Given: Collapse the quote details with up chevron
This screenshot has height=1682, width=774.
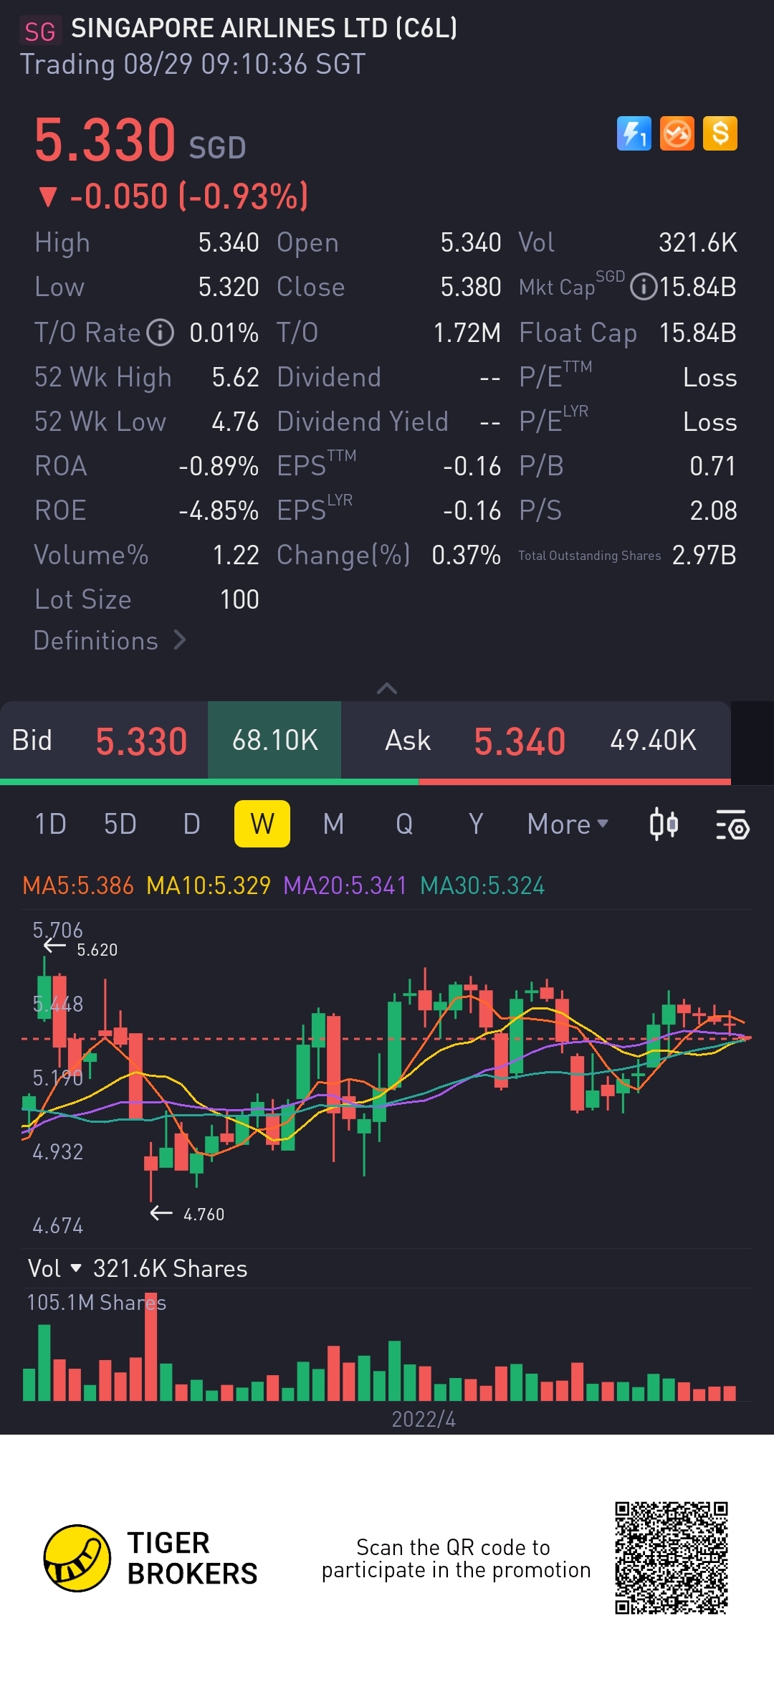Looking at the screenshot, I should pos(387,688).
